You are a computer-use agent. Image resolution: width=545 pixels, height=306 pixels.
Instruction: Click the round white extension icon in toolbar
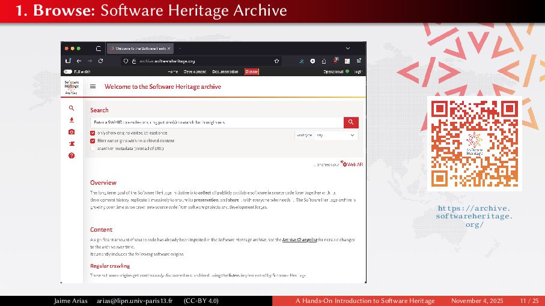(312, 61)
